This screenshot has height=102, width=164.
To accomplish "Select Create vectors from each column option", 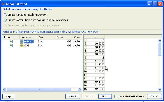I will point(5,20).
